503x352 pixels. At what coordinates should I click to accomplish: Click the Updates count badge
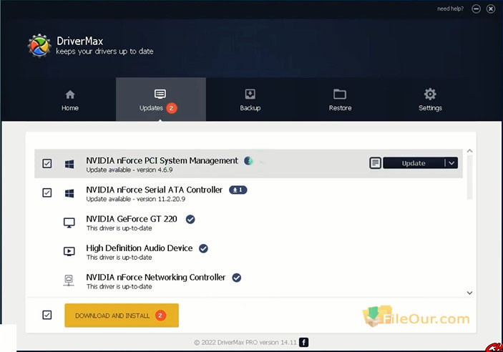click(172, 108)
